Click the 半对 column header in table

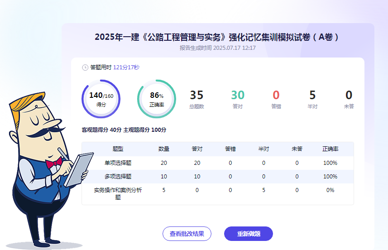tap(263, 149)
